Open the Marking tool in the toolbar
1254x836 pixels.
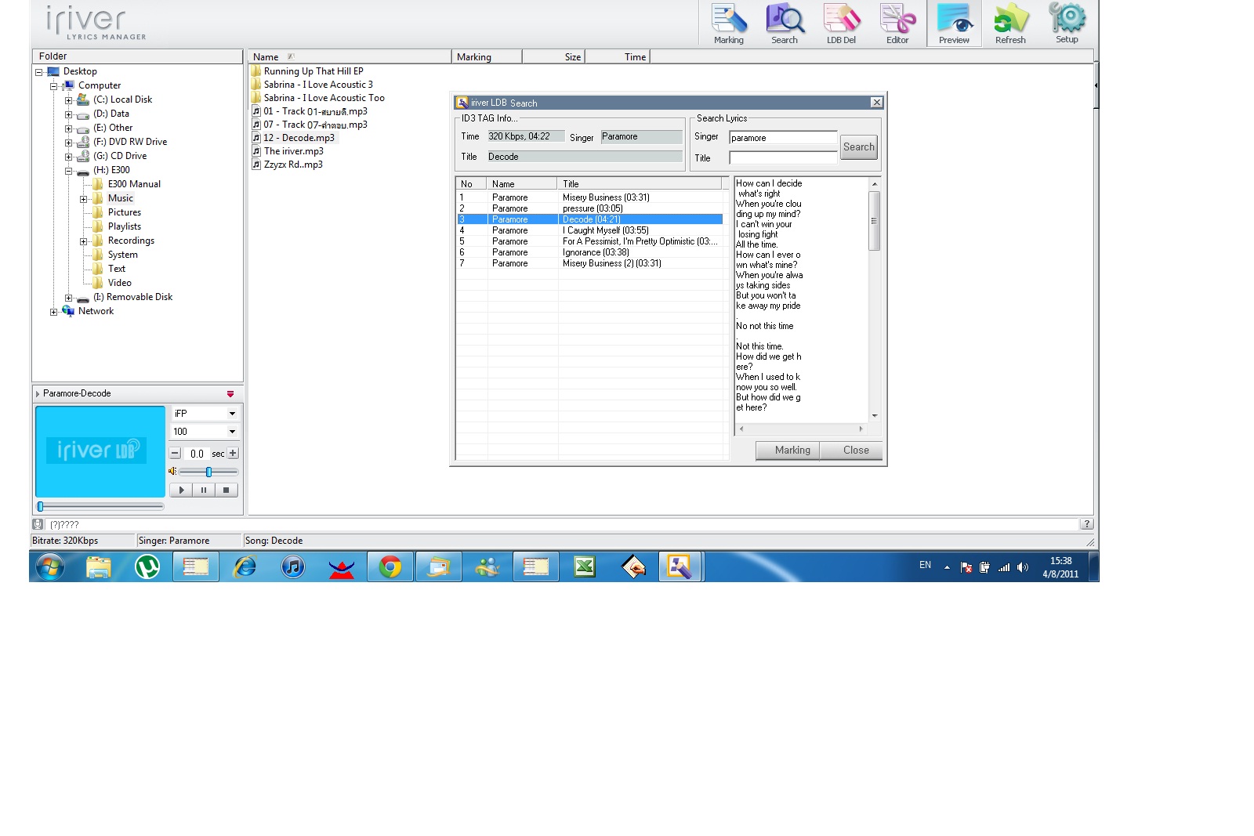pos(729,24)
